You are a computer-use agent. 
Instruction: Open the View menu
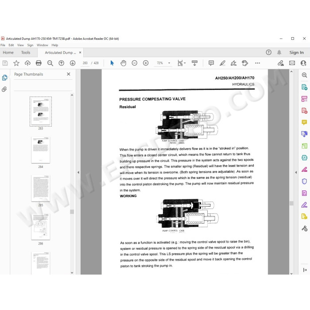click(20, 45)
